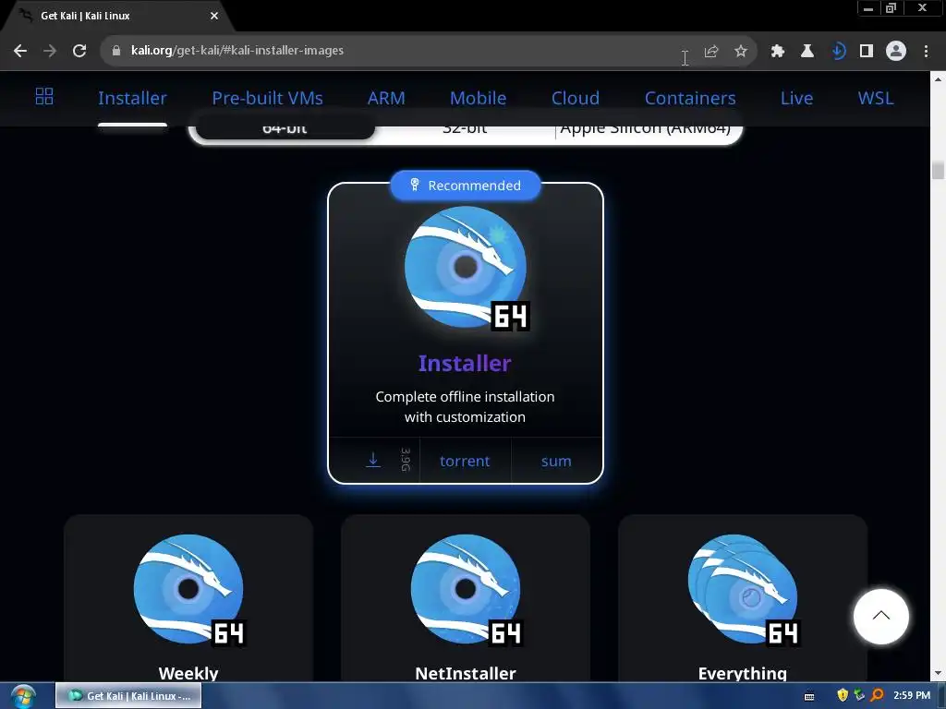Switch to the Pre-built VMs tab
The height and width of the screenshot is (709, 946).
[x=267, y=98]
